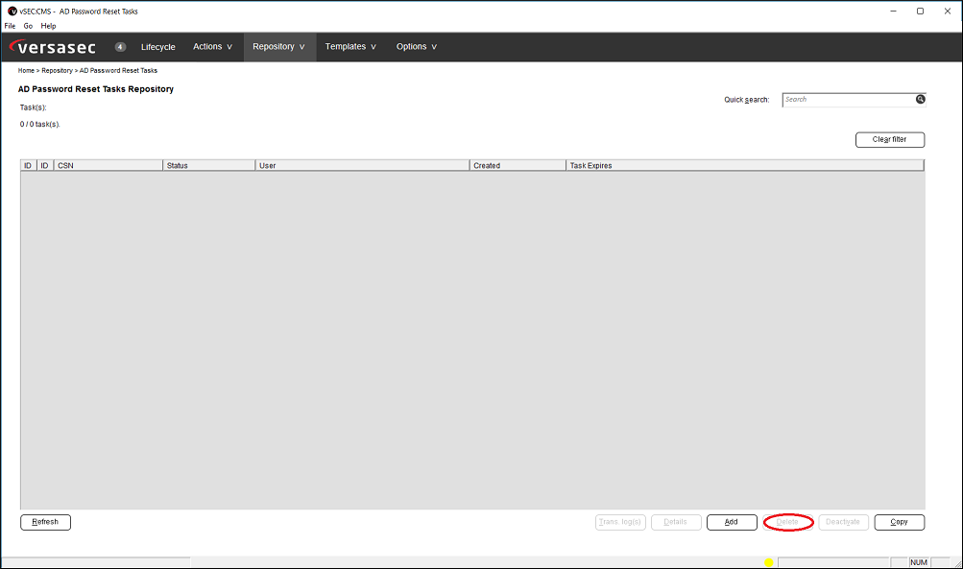This screenshot has height=569, width=963.
Task: Click the AD Password Reset Tasks breadcrumb
Action: coord(118,71)
